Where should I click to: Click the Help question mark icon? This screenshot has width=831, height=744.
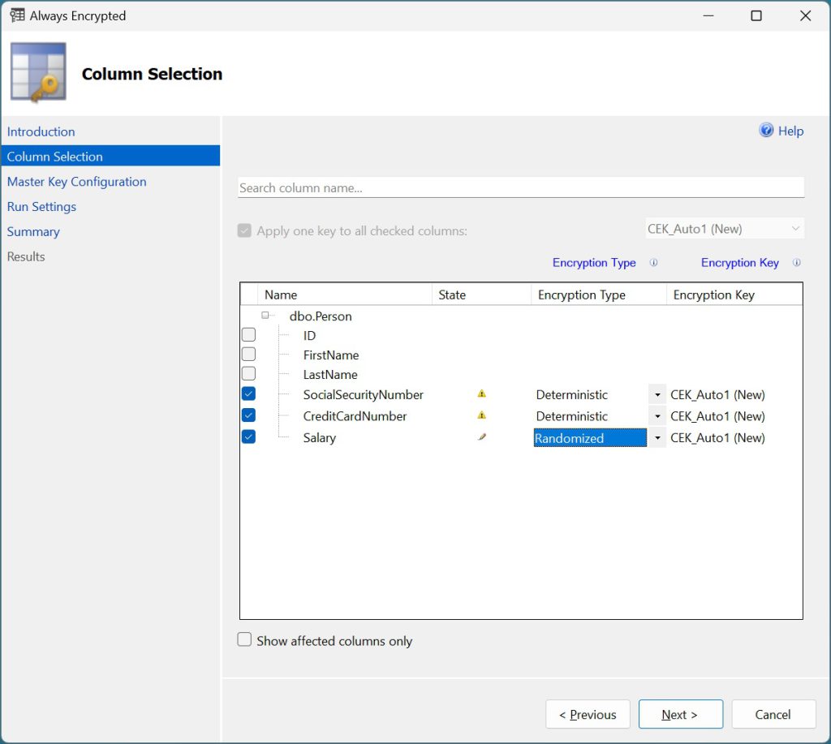[766, 131]
